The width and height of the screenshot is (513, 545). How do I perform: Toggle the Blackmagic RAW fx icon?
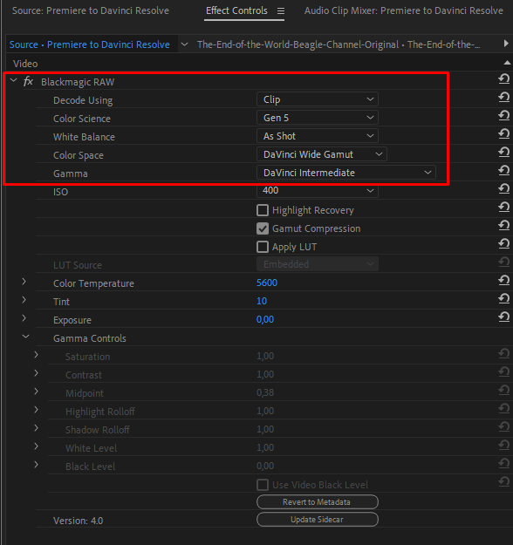pos(28,82)
